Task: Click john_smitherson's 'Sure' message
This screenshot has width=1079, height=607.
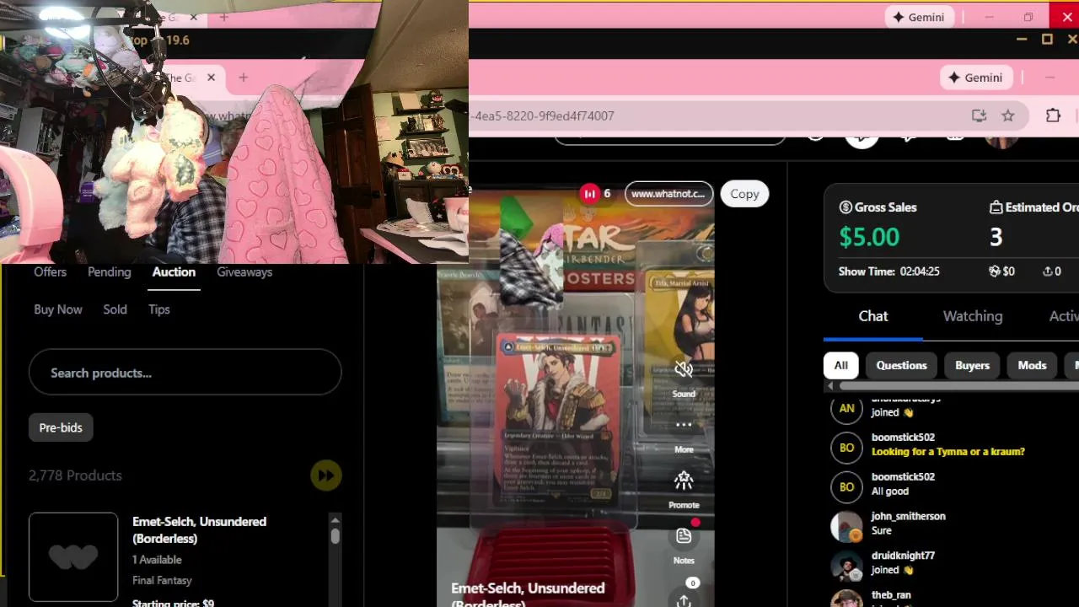Action: (881, 531)
